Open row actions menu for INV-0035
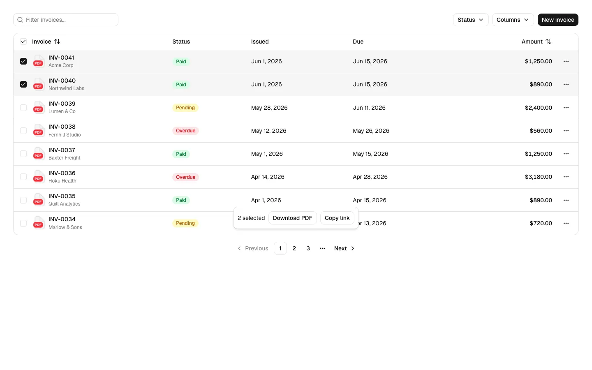 566,200
